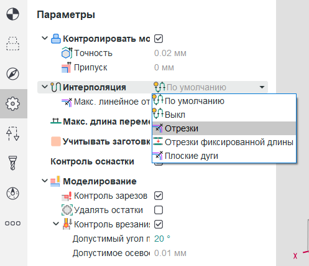
Task: Click the Учитывать заготовку label
Action: tap(106, 141)
